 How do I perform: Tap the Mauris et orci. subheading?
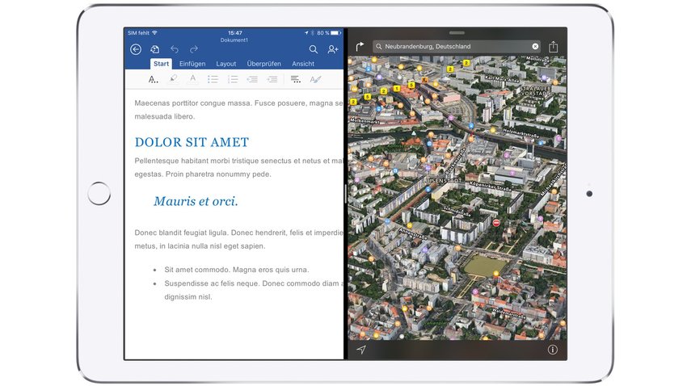196,201
